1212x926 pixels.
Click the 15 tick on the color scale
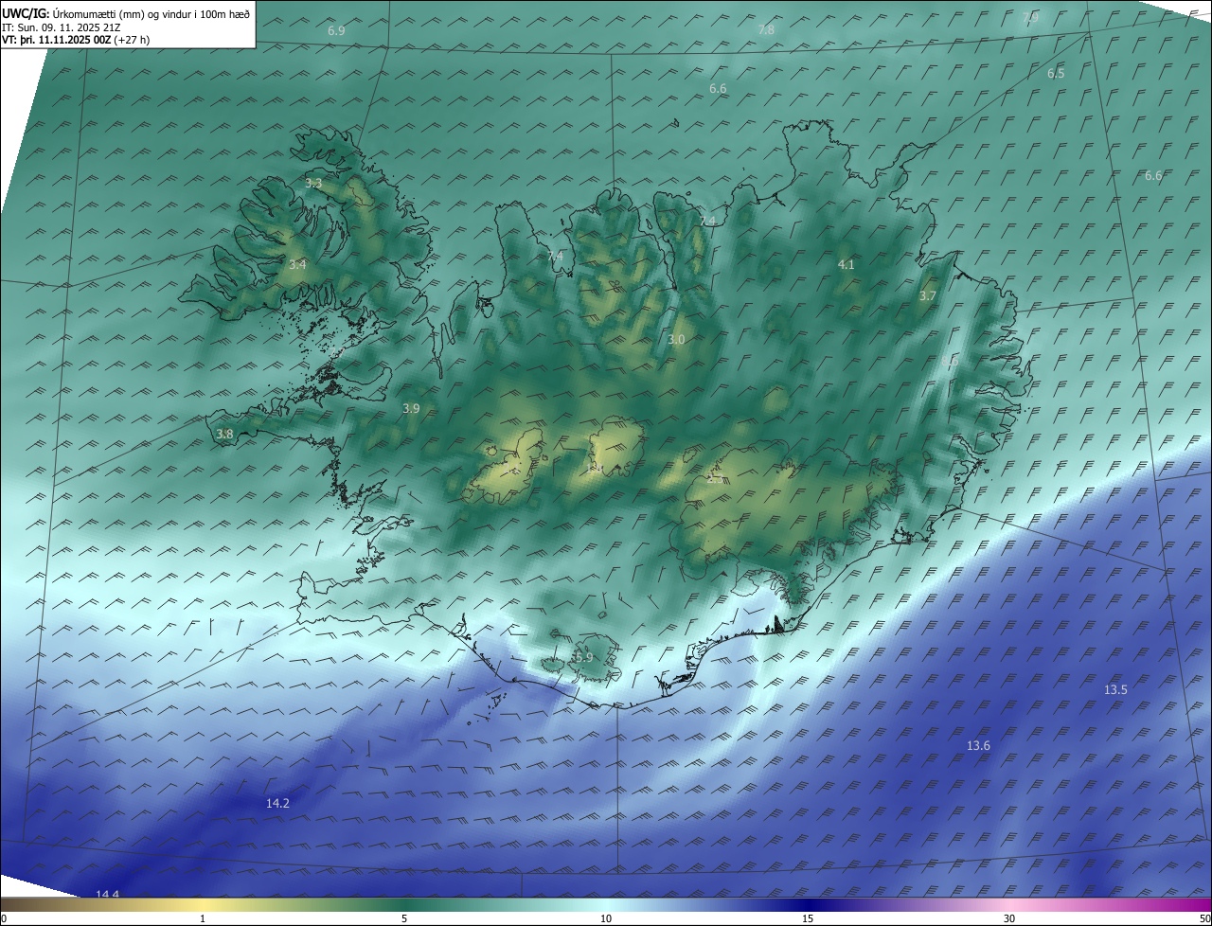(x=808, y=918)
